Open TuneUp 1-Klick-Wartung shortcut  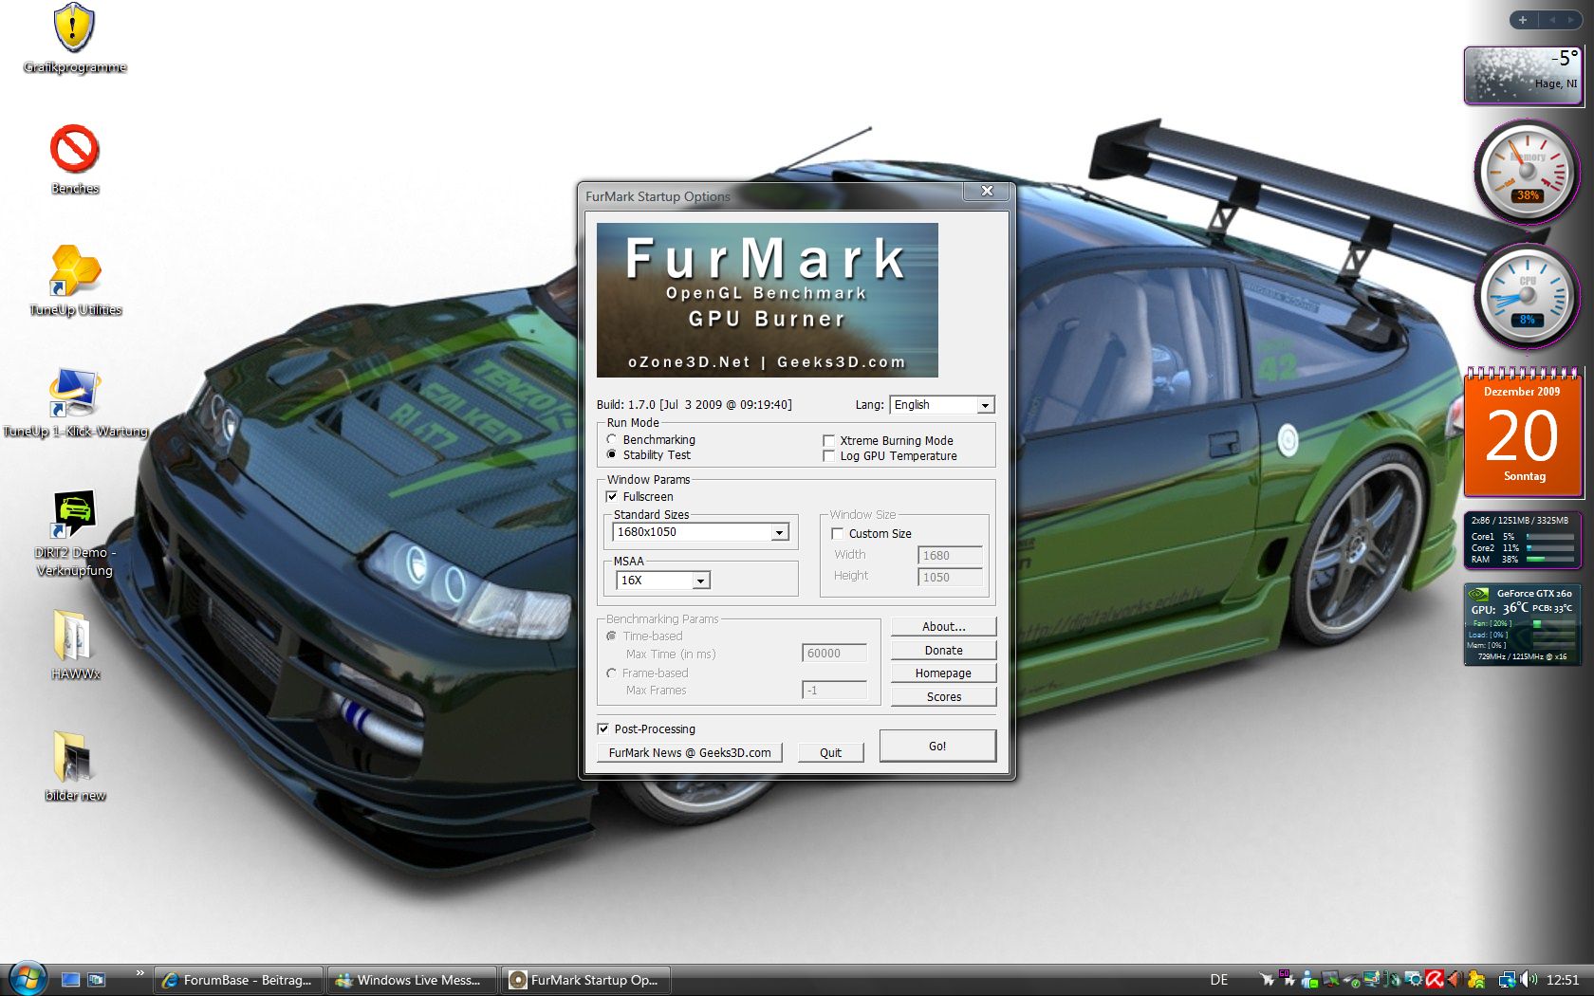coord(75,403)
